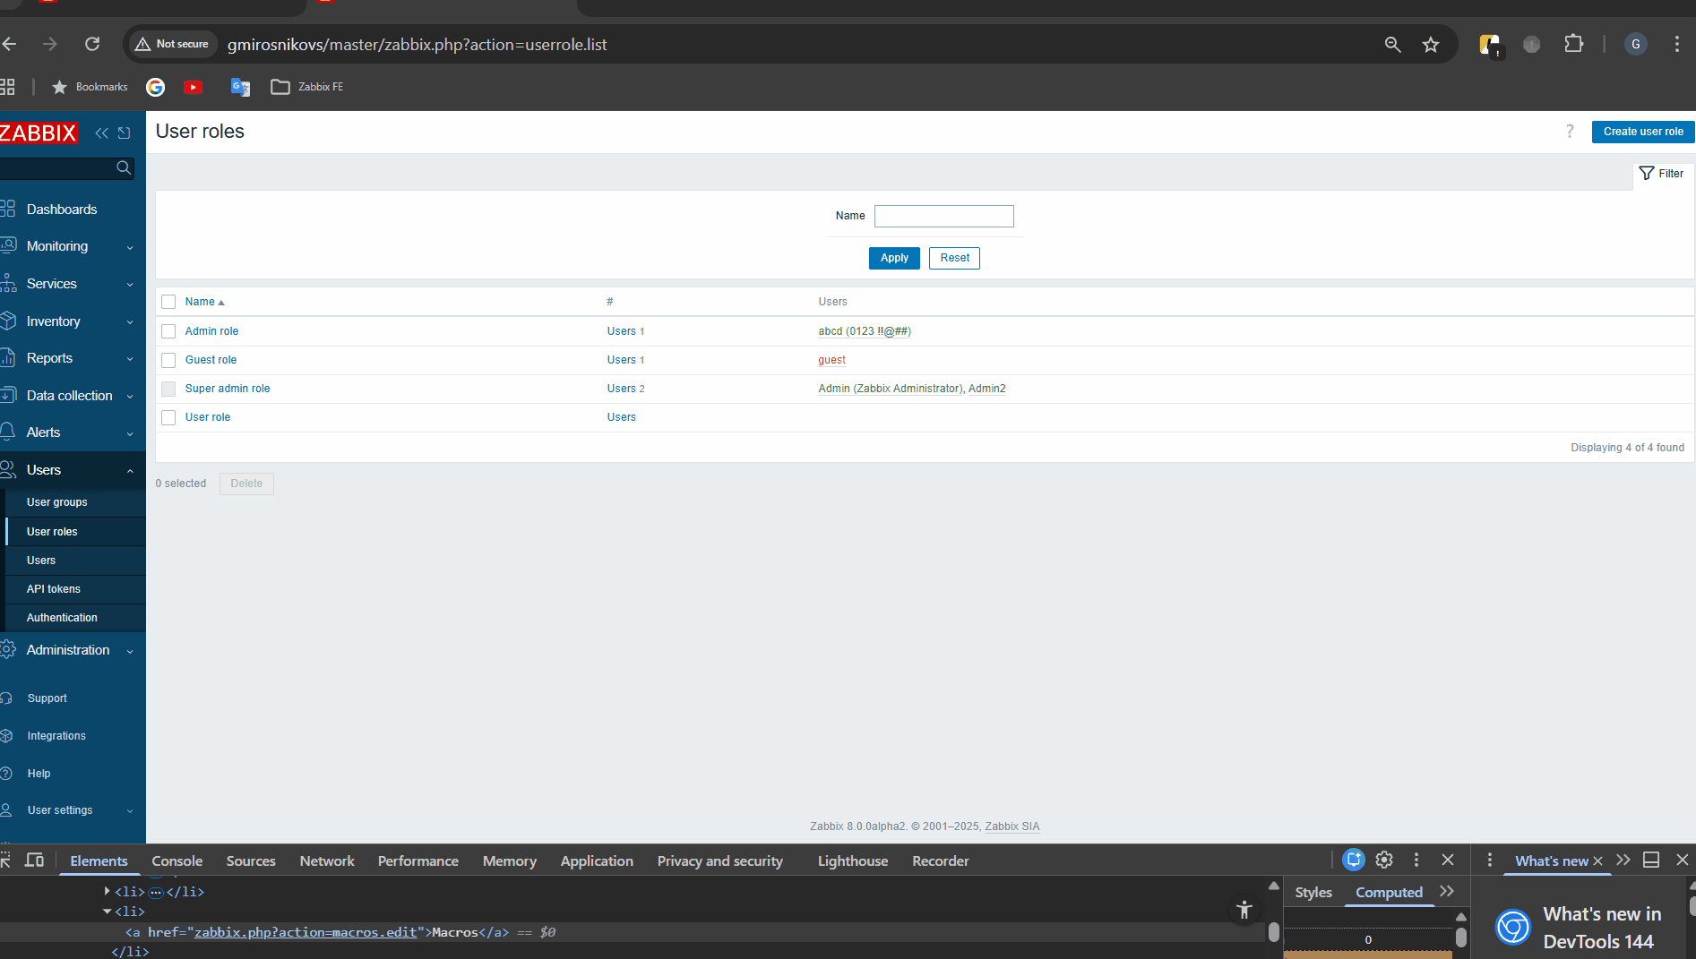Toggle the select-all roles checkbox

click(168, 302)
